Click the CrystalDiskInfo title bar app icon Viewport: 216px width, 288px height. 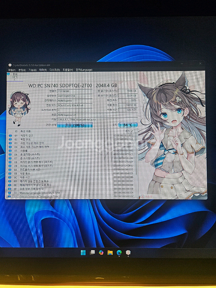[10, 65]
